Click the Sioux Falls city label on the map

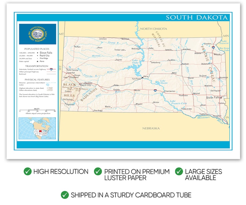(213, 98)
